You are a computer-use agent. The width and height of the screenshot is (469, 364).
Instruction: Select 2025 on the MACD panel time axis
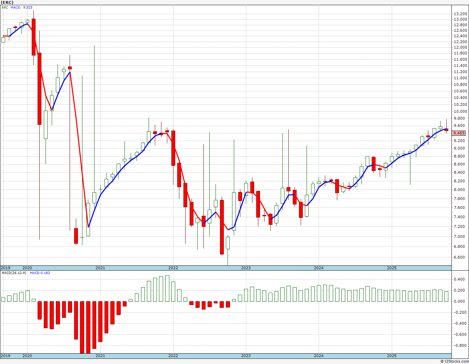click(391, 356)
